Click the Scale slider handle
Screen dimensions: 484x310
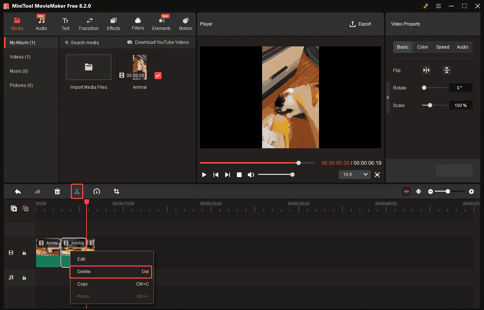[430, 105]
